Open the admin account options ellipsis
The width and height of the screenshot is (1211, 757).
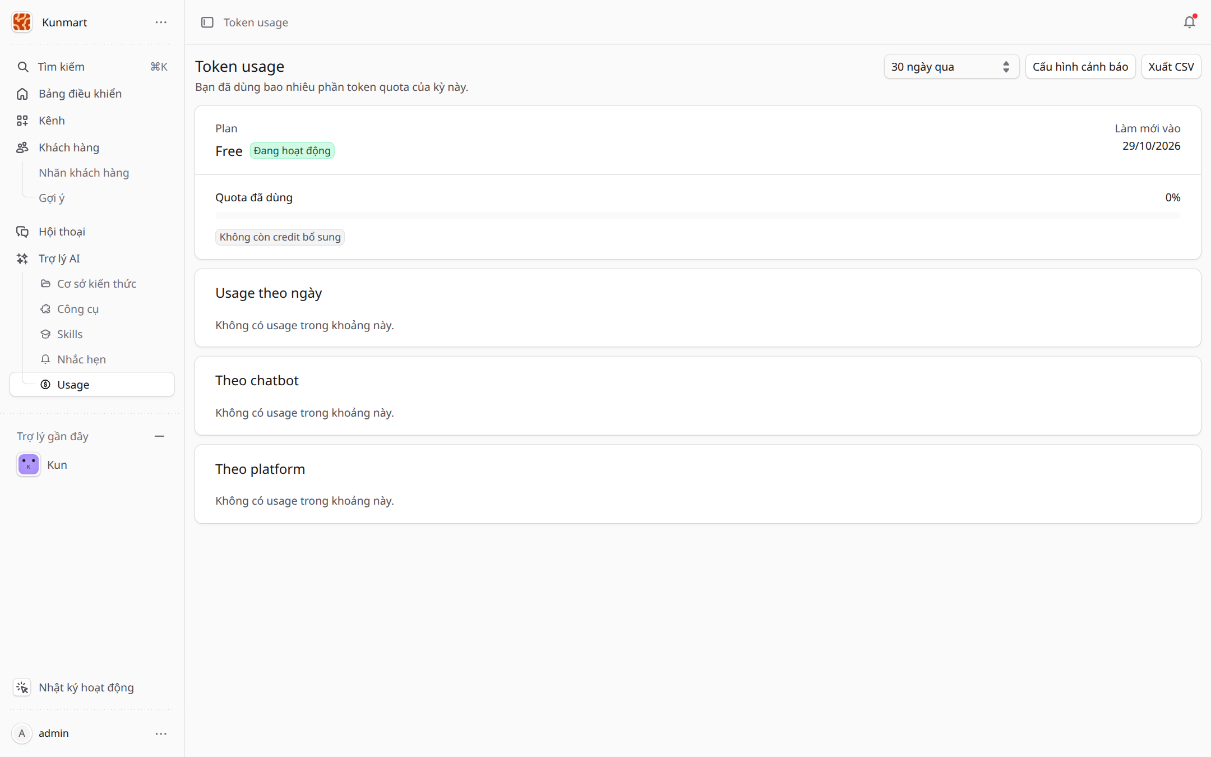(x=161, y=733)
